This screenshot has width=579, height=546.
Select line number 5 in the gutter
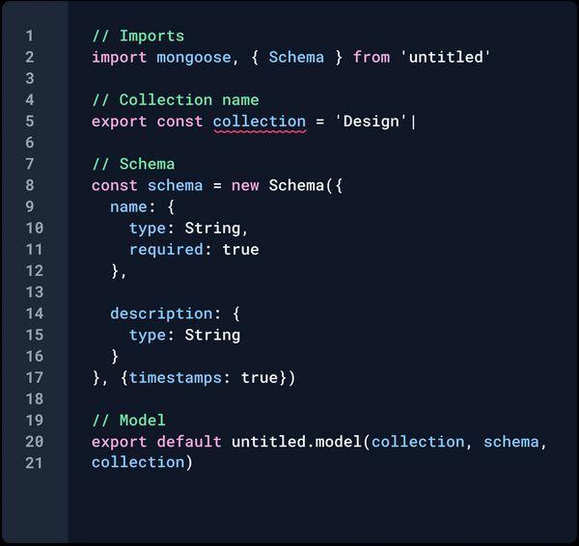pos(30,122)
